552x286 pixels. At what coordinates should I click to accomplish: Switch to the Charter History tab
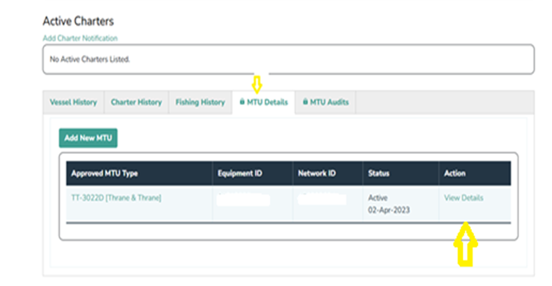coord(136,102)
